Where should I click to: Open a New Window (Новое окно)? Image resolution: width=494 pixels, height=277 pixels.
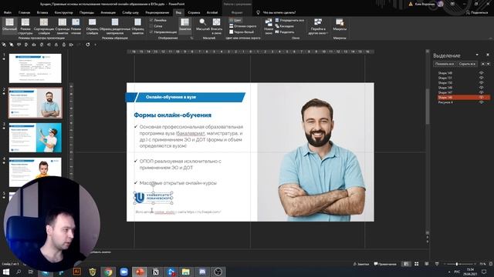pos(269,25)
